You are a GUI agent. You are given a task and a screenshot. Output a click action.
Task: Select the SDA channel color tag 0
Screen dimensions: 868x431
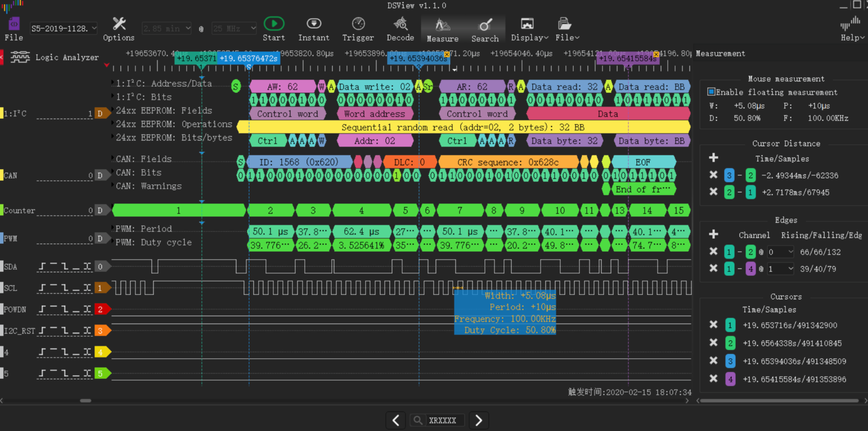(101, 266)
